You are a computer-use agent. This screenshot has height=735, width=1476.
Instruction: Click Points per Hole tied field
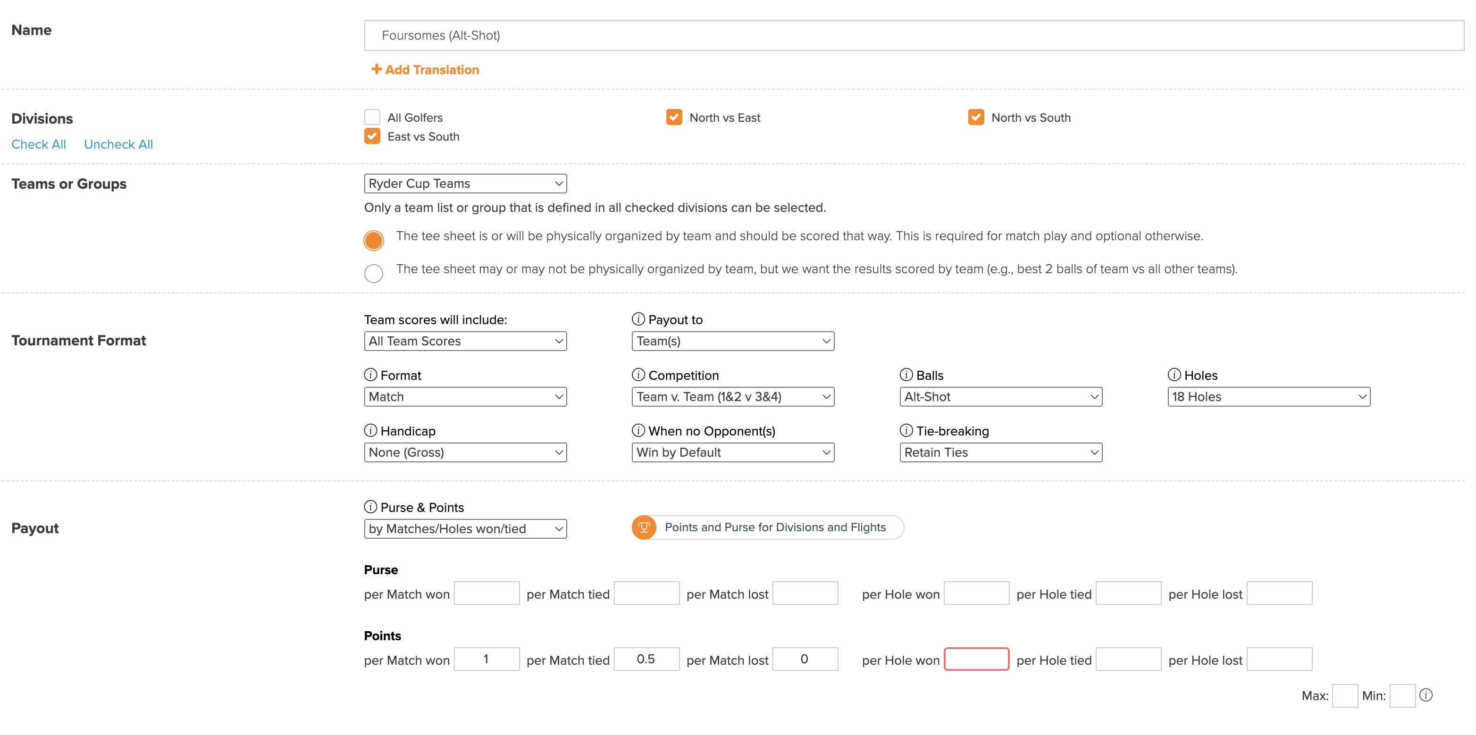click(x=1128, y=659)
